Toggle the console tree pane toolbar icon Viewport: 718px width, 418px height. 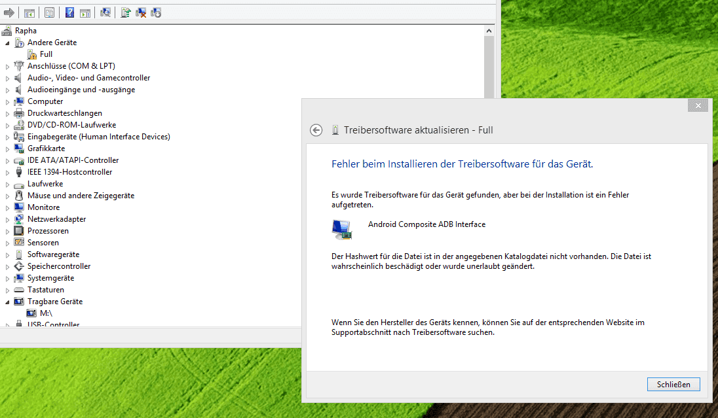[29, 13]
